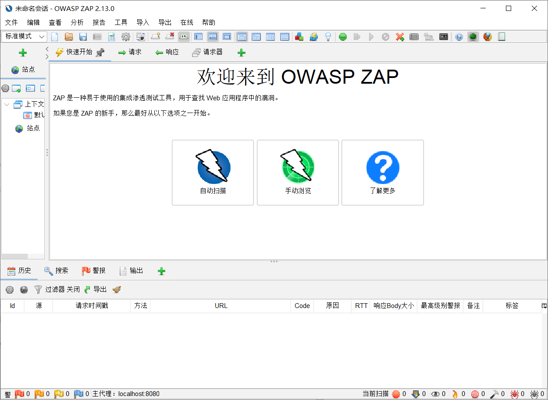
Task: Open the 报告 menu
Action: pos(99,22)
